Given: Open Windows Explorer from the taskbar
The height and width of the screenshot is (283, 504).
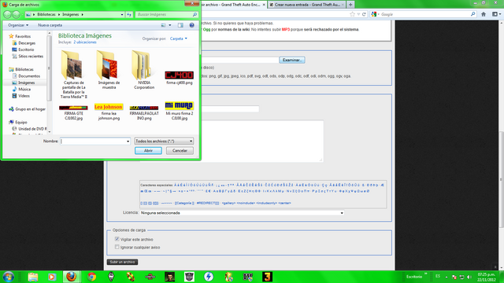Looking at the screenshot, I should pyautogui.click(x=33, y=277).
